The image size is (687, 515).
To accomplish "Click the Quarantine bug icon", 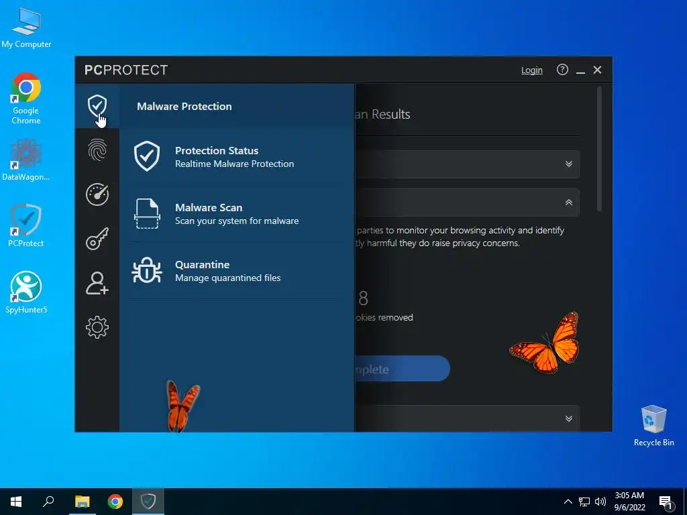I will pos(147,270).
